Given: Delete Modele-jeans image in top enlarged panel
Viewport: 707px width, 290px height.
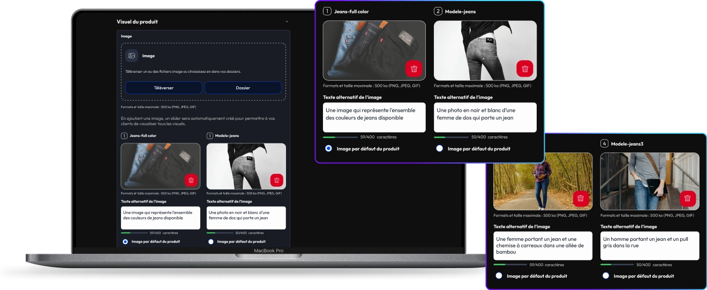Looking at the screenshot, I should tap(524, 68).
